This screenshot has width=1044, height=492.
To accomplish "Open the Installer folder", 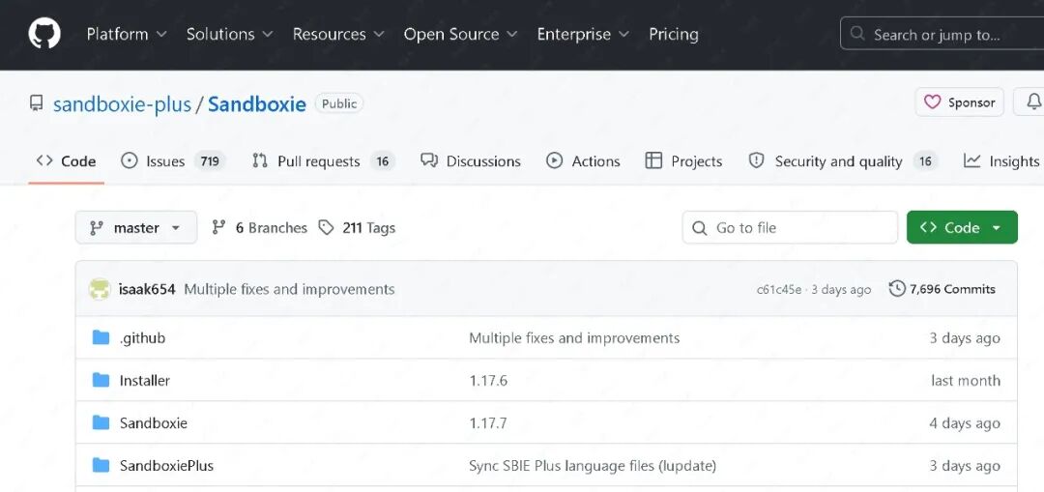I will (144, 381).
